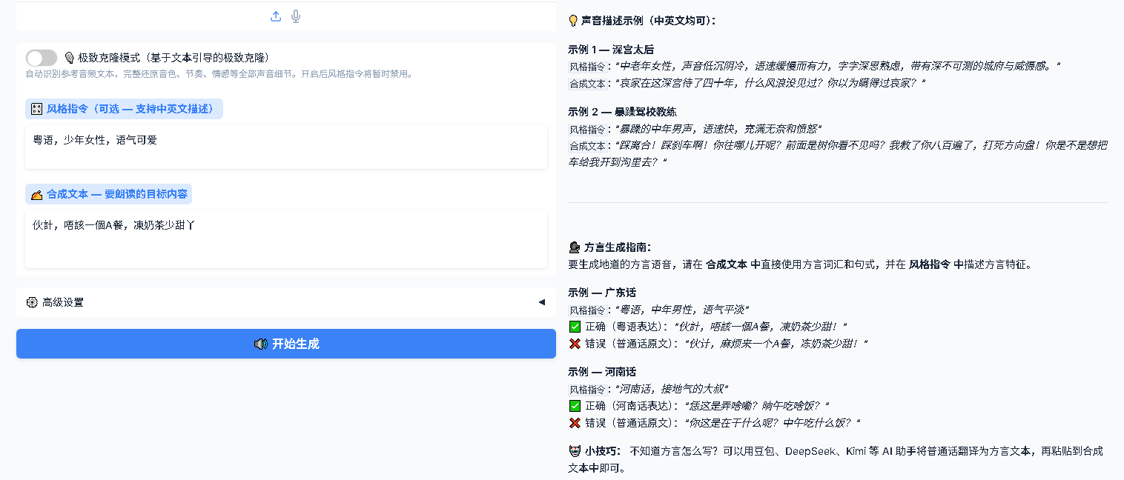The image size is (1124, 480).
Task: Click the lightbulb icon near 声音描述示例
Action: pyautogui.click(x=573, y=21)
